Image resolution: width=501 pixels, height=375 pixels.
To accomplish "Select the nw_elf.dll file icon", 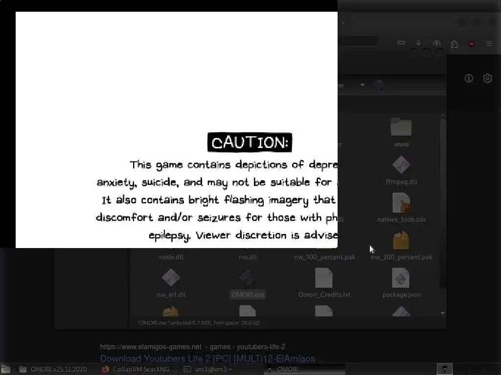I will point(171,277).
